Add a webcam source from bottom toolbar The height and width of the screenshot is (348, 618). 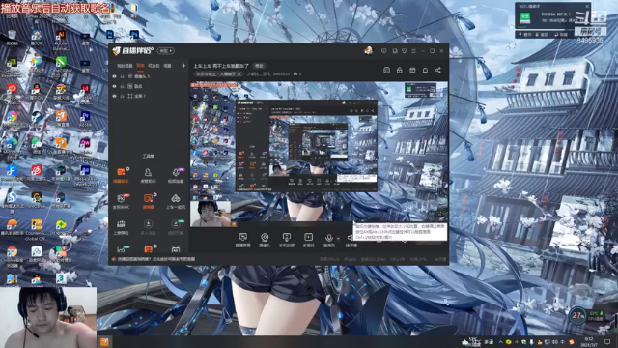coord(265,240)
